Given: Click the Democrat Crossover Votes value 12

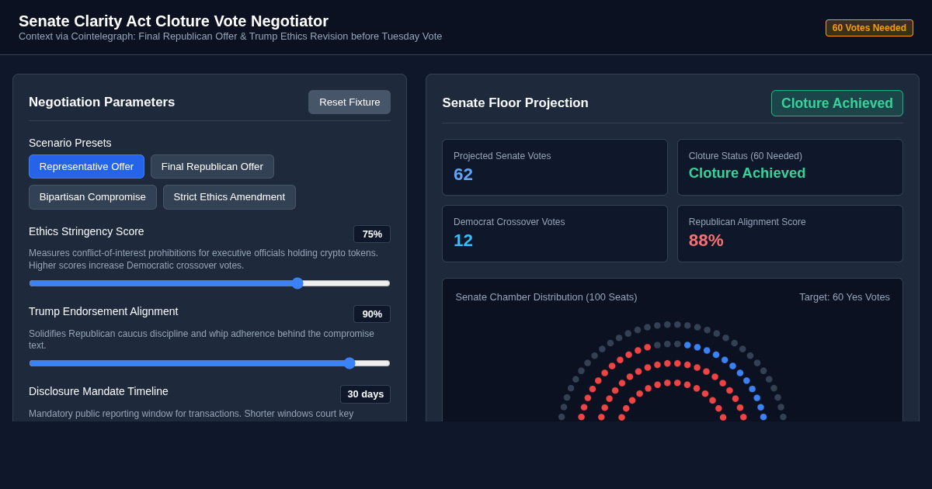Looking at the screenshot, I should (x=463, y=241).
